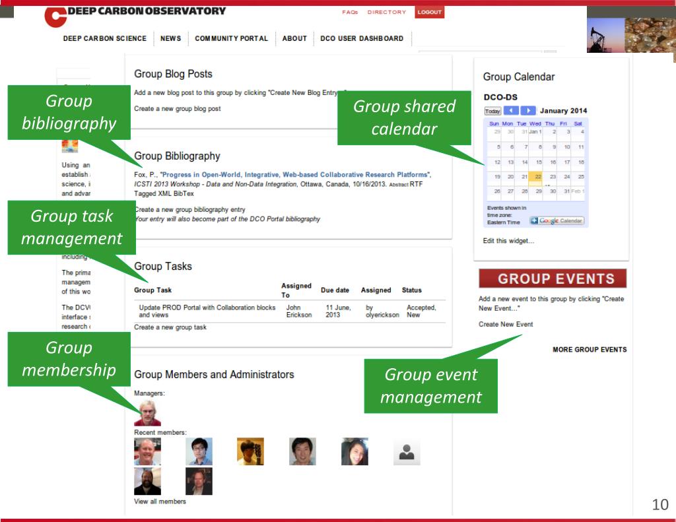Click John Erickson in assigned column
This screenshot has height=522, width=676.
299,311
